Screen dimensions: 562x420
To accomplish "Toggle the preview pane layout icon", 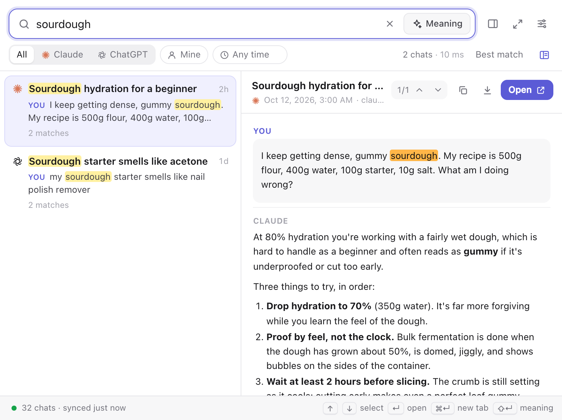I will tap(544, 55).
